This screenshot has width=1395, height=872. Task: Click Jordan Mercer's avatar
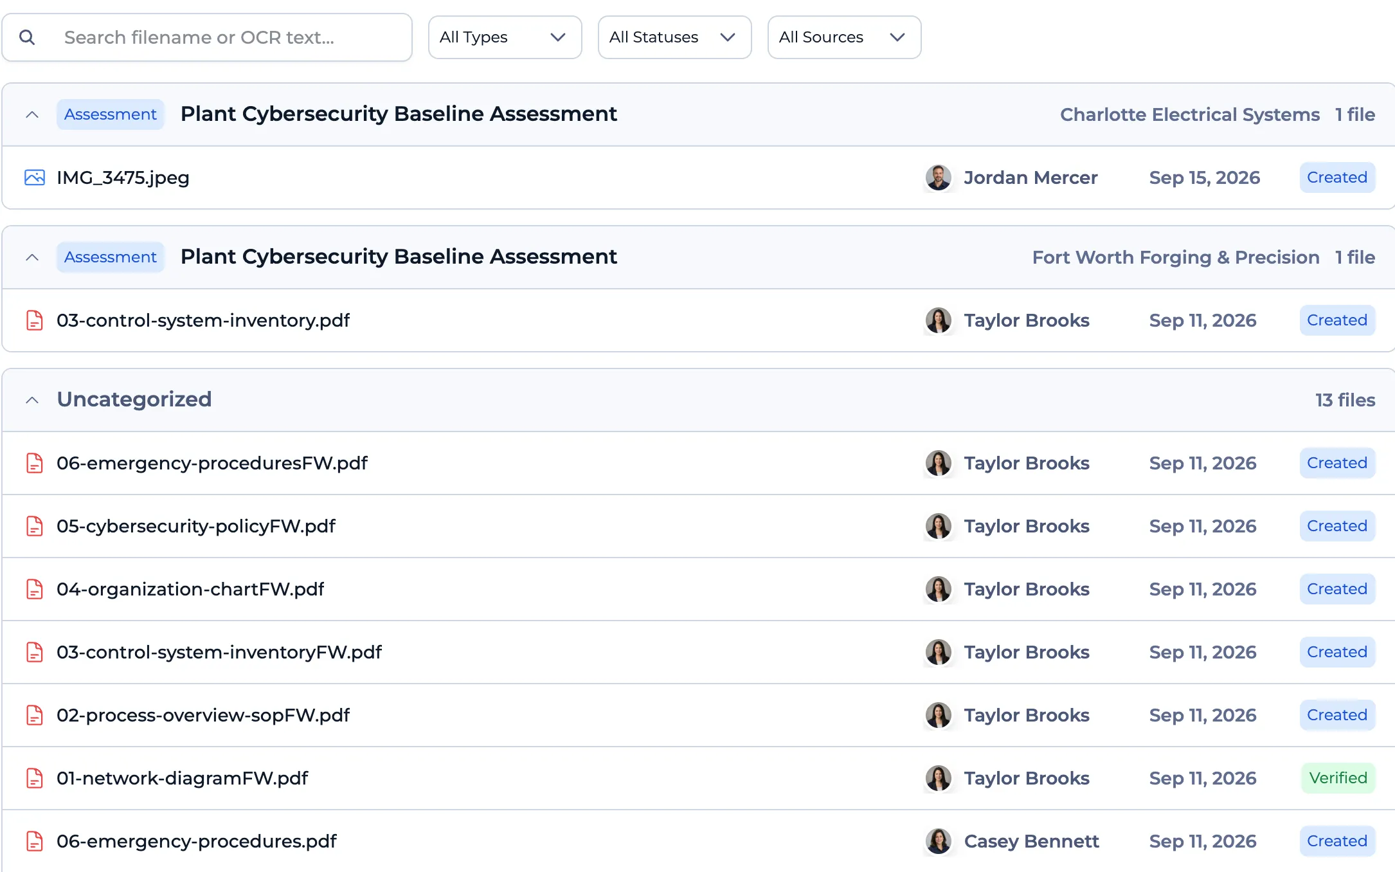click(x=939, y=177)
